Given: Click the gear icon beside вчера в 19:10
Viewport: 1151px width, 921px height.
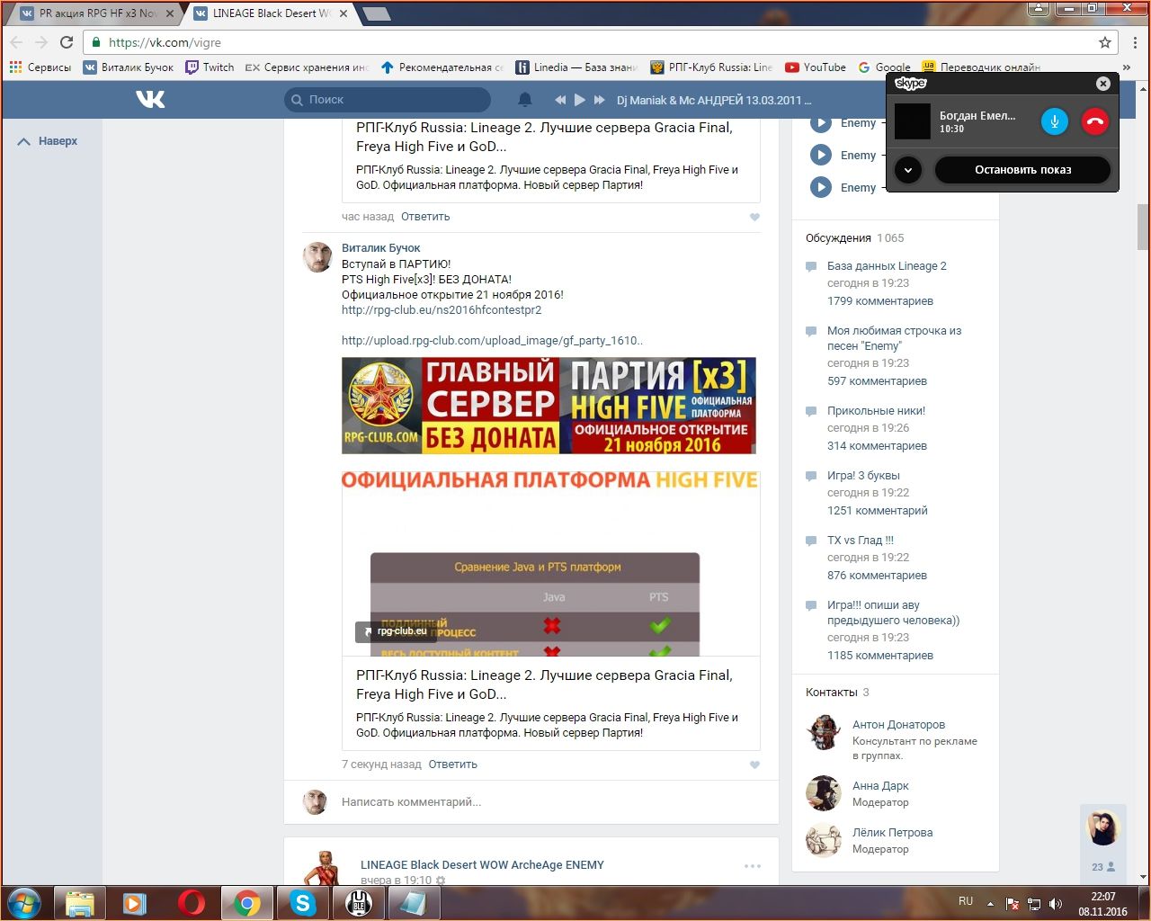Looking at the screenshot, I should pyautogui.click(x=441, y=881).
